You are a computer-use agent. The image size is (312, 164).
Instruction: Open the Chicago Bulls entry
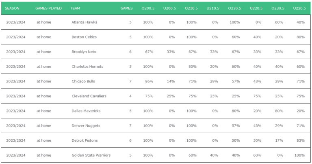[x=83, y=81]
